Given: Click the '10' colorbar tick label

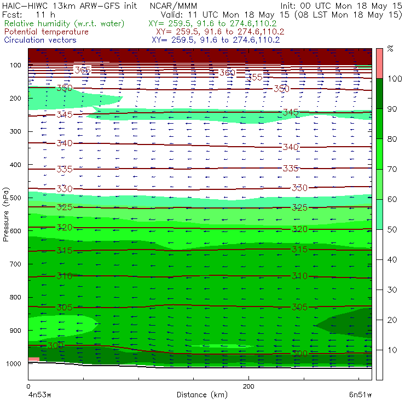Looking at the screenshot, I should click(x=392, y=350).
